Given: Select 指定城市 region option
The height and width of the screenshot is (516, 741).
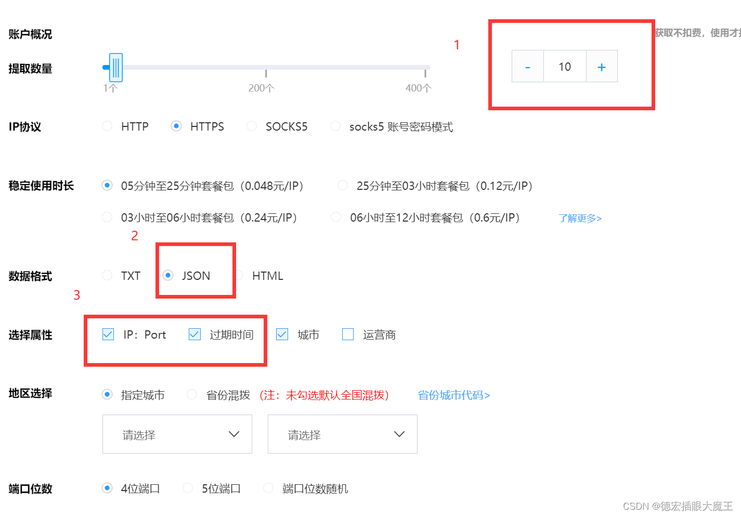Looking at the screenshot, I should click(107, 394).
